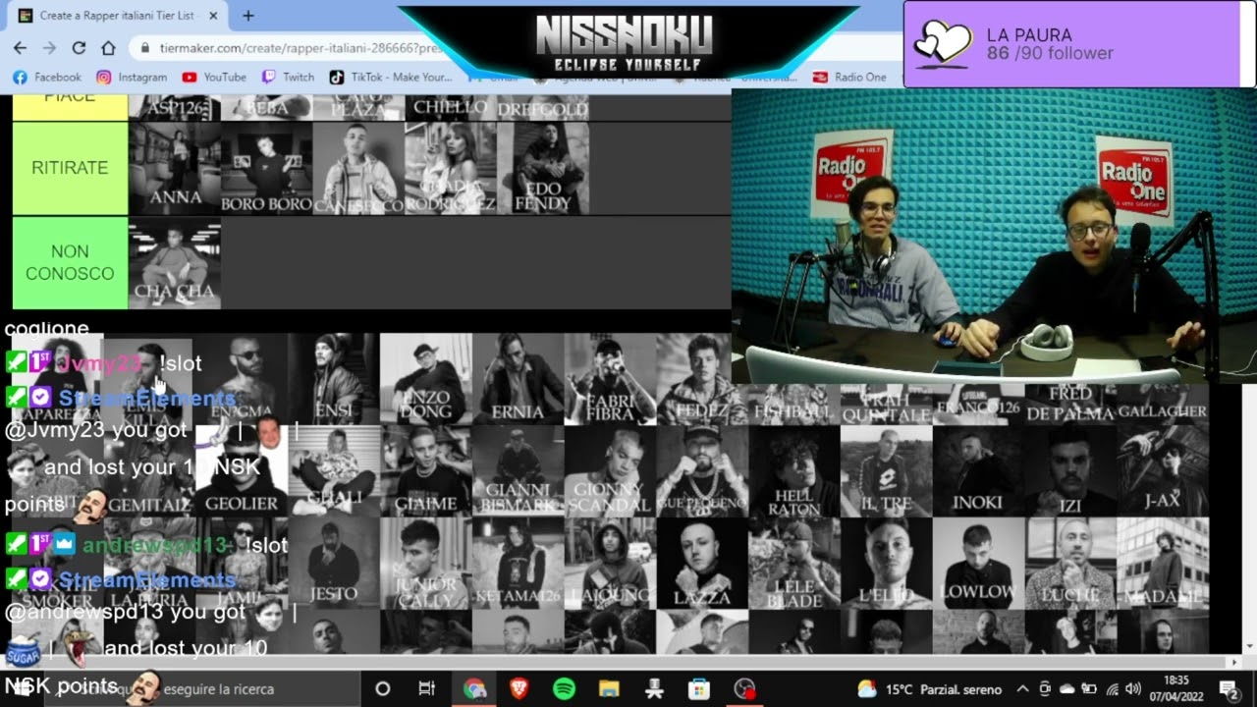Select the Create a Rapper italiani Tier List tab
1257x707 pixels.
118,16
